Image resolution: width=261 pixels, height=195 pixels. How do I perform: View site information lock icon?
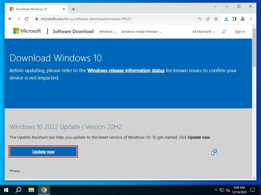pos(37,19)
